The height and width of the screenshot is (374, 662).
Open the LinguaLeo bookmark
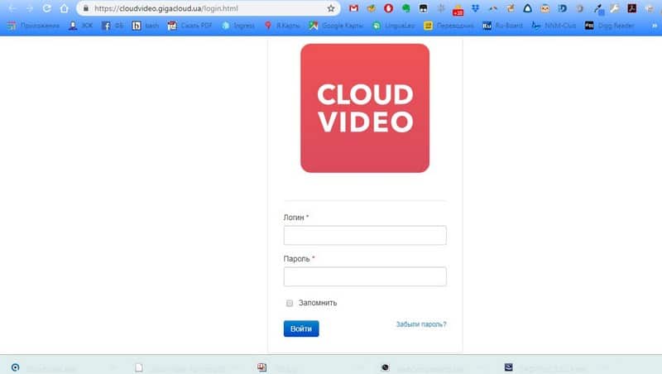[394, 26]
